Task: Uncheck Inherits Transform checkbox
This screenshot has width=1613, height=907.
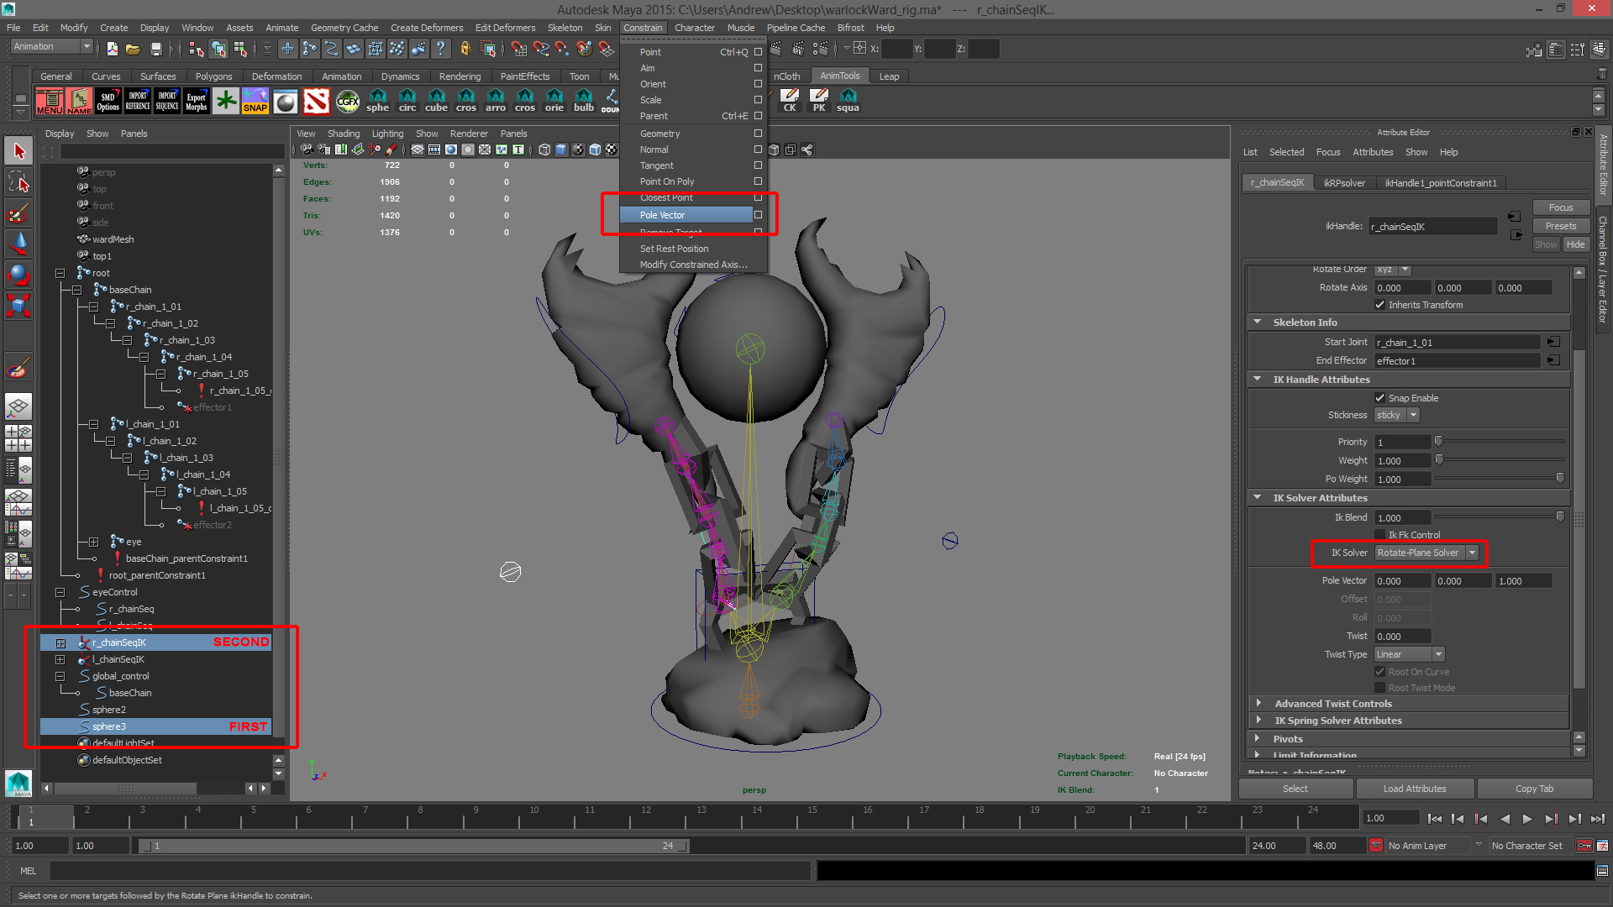Action: 1379,305
